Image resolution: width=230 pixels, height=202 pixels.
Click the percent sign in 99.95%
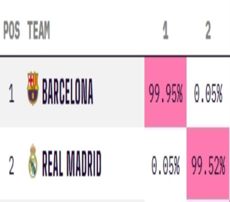tap(179, 93)
